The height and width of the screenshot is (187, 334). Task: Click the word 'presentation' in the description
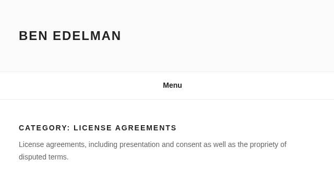point(139,144)
